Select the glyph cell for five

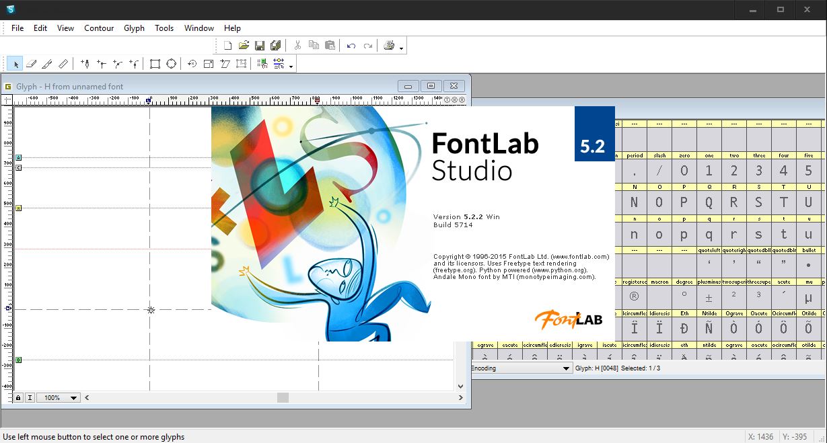[809, 171]
